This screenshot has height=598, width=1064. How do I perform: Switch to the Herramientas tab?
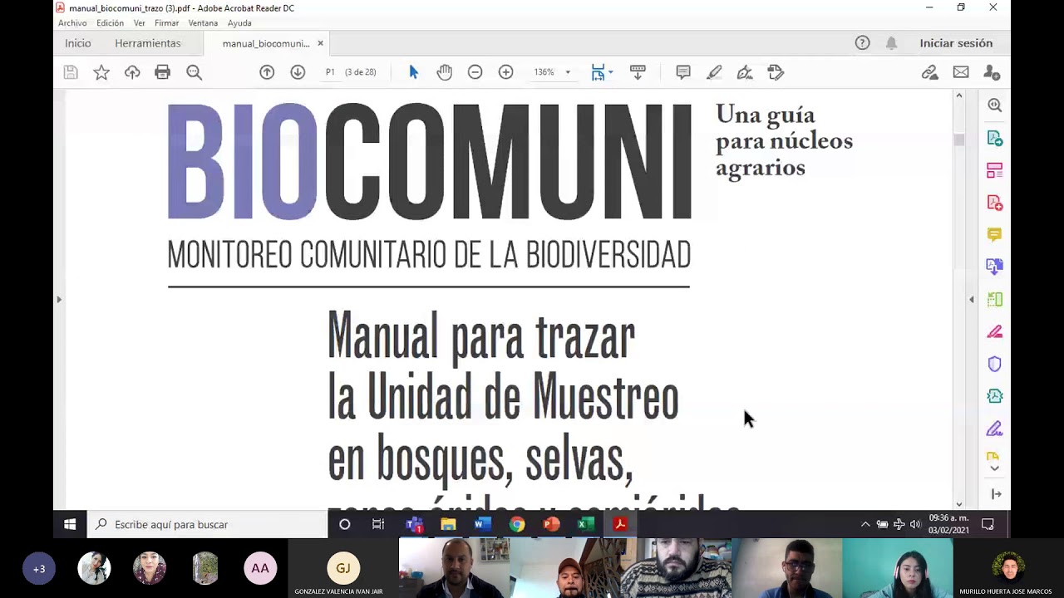(x=148, y=43)
